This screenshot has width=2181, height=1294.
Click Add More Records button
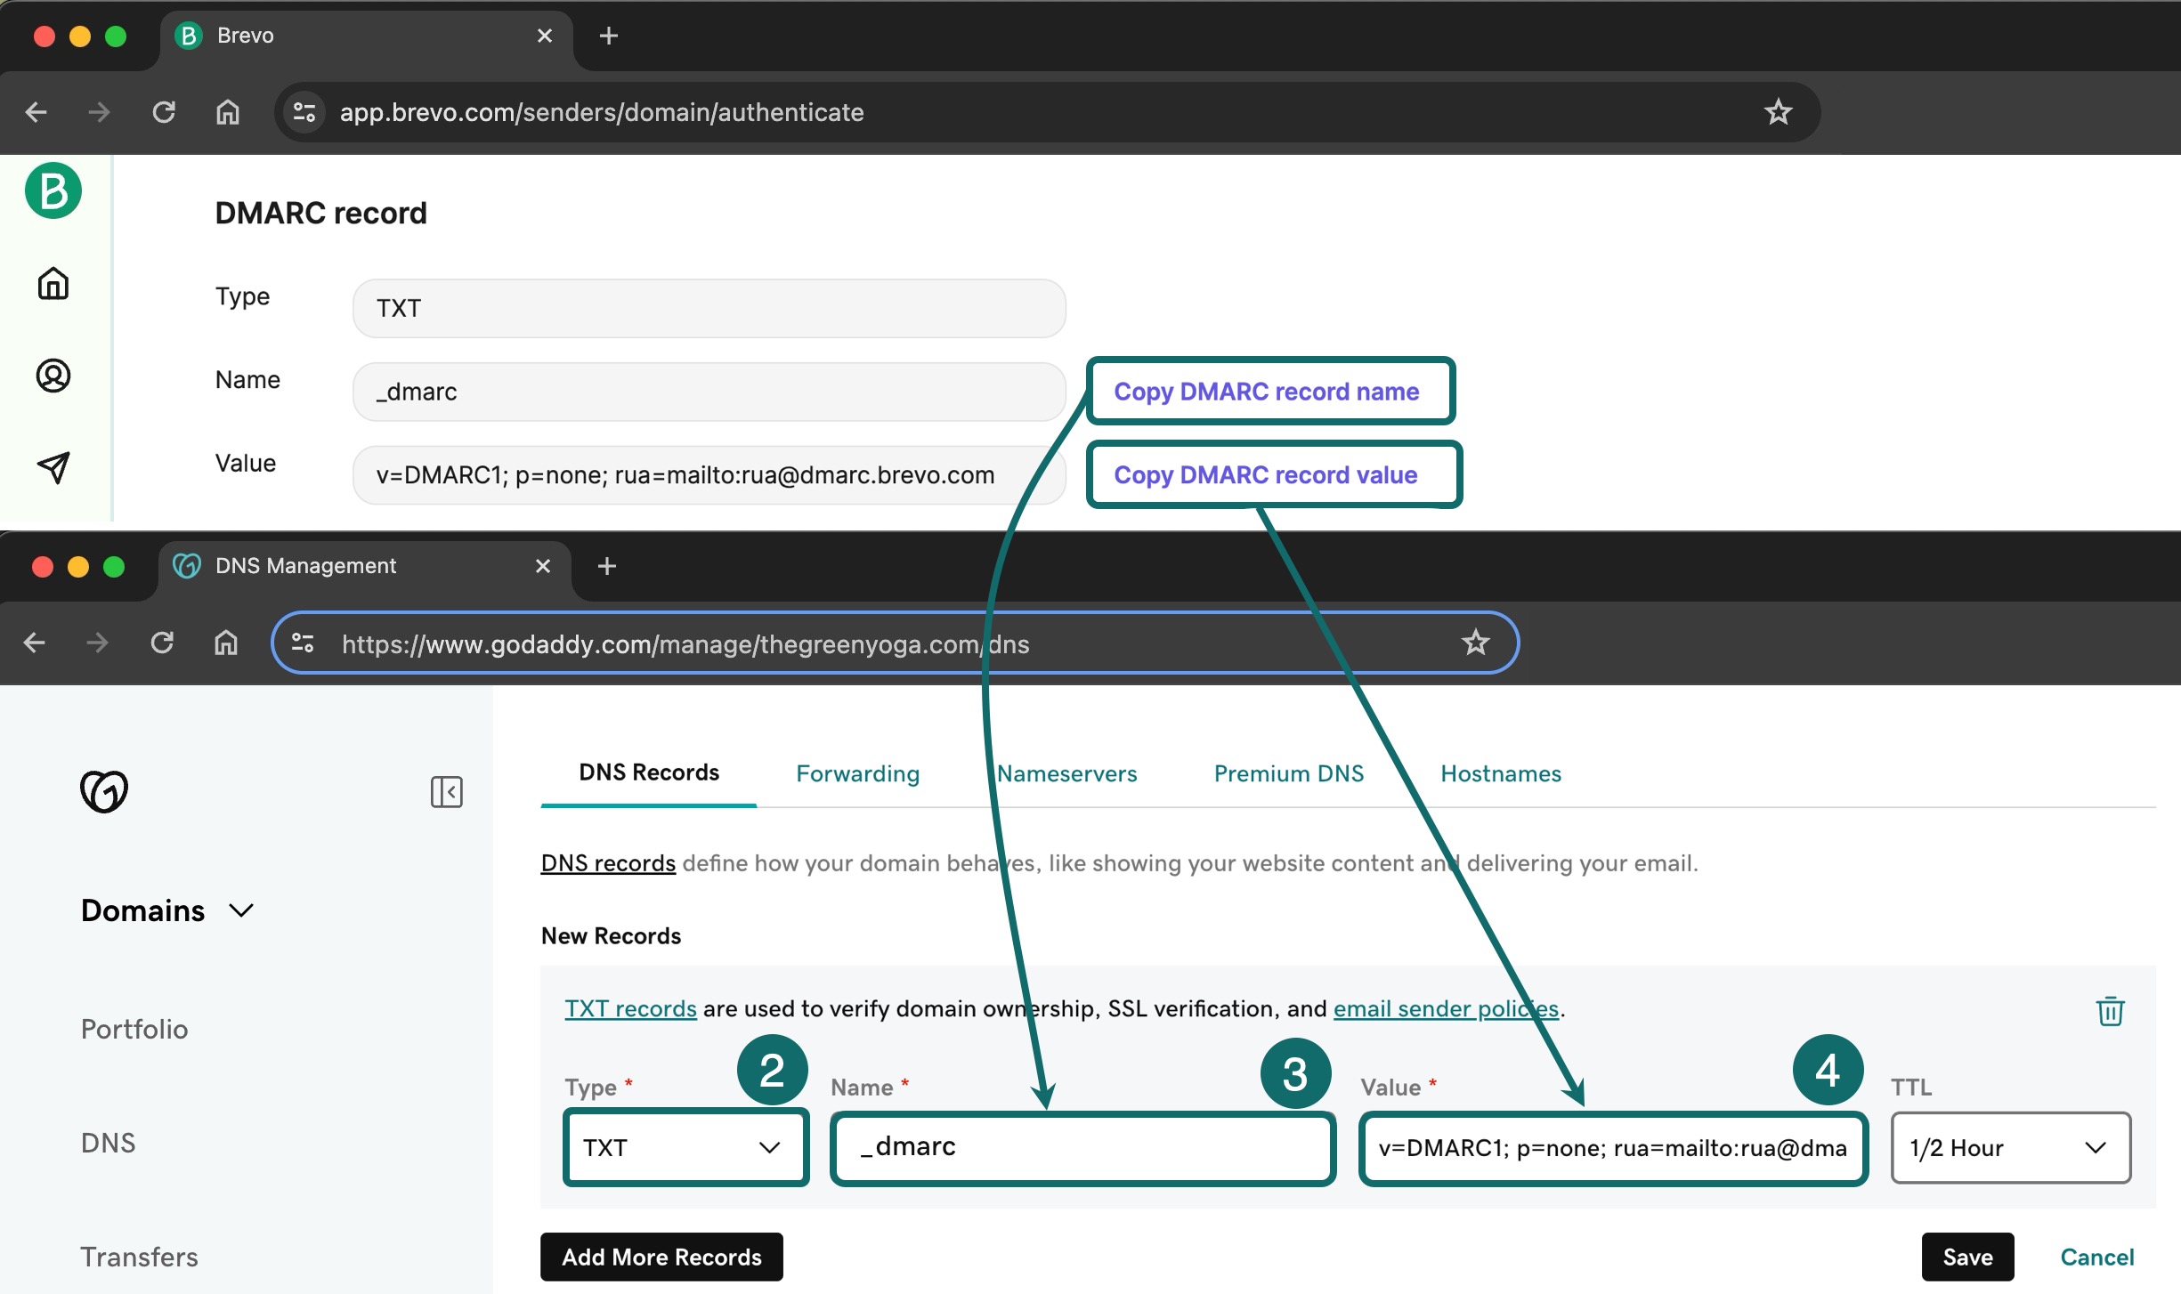coord(661,1257)
